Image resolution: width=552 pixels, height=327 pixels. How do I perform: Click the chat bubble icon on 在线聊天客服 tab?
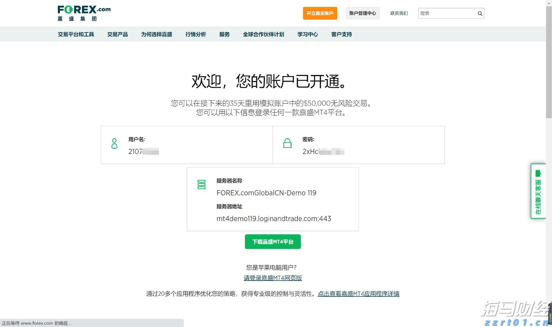(538, 173)
